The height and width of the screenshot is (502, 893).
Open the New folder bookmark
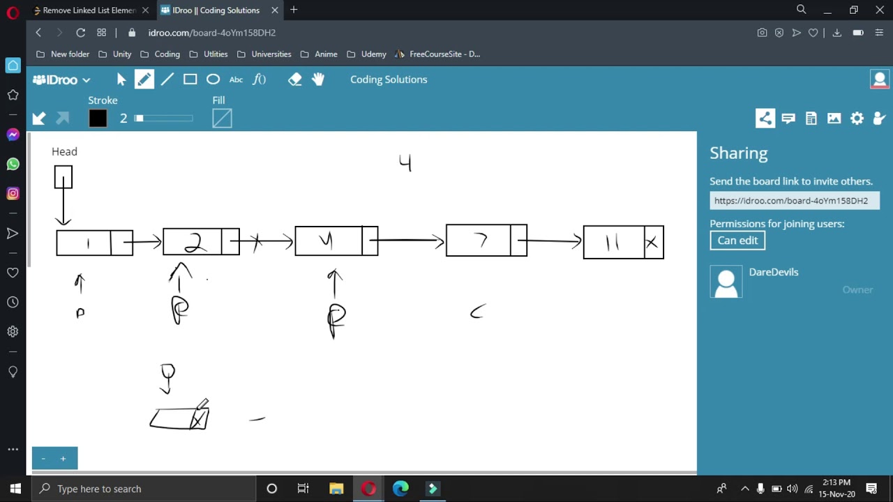[63, 54]
